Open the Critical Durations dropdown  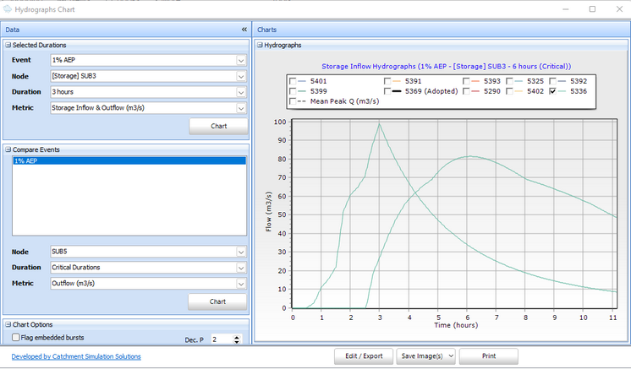point(240,267)
